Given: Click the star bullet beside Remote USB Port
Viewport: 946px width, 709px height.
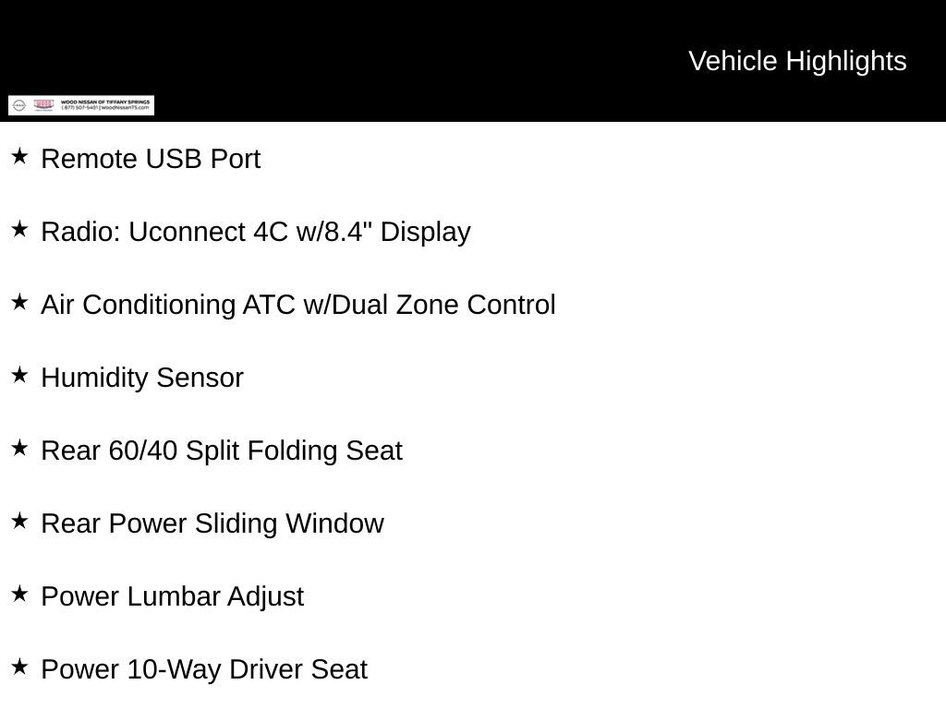Looking at the screenshot, I should (x=19, y=157).
